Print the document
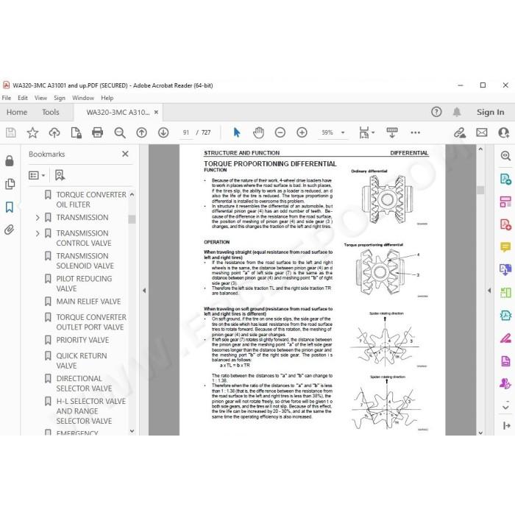The width and height of the screenshot is (515, 515). pos(98,132)
